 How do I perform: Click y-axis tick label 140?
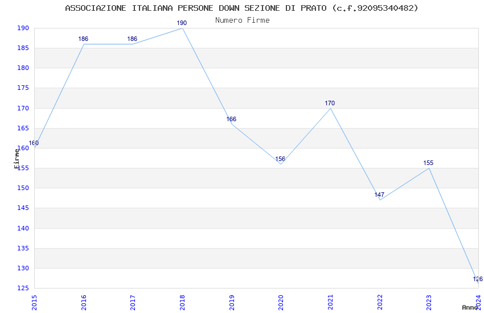(x=23, y=228)
